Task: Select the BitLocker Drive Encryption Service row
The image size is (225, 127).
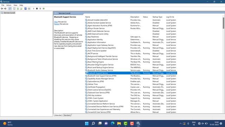Action: pyautogui.click(x=131, y=65)
